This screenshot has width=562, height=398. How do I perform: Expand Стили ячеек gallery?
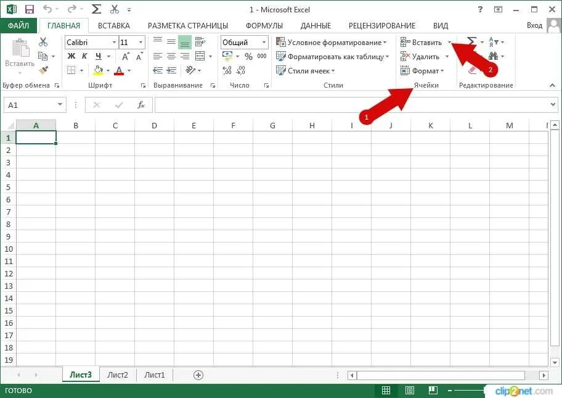coord(306,71)
